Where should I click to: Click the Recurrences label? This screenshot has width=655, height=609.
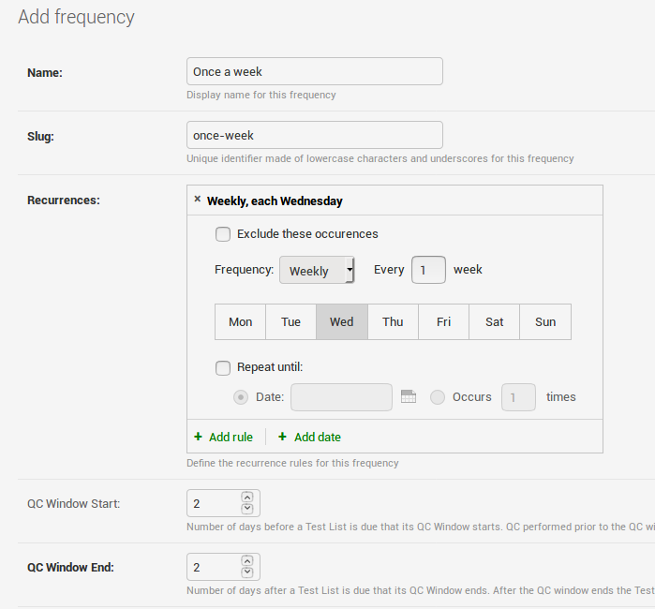[64, 201]
